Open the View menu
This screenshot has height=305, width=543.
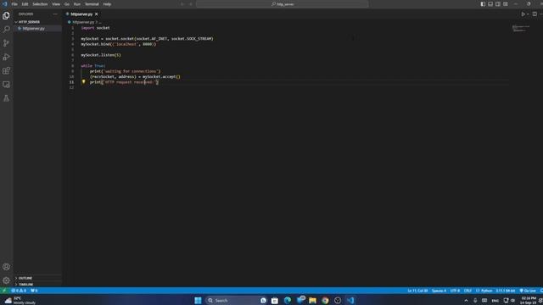tap(56, 4)
